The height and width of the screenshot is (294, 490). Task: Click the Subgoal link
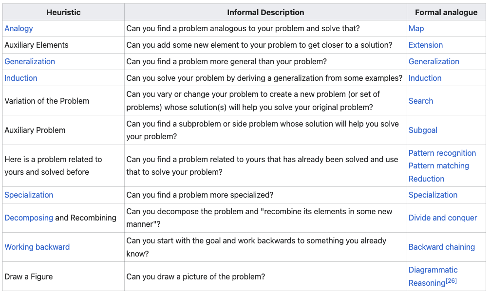[423, 130]
